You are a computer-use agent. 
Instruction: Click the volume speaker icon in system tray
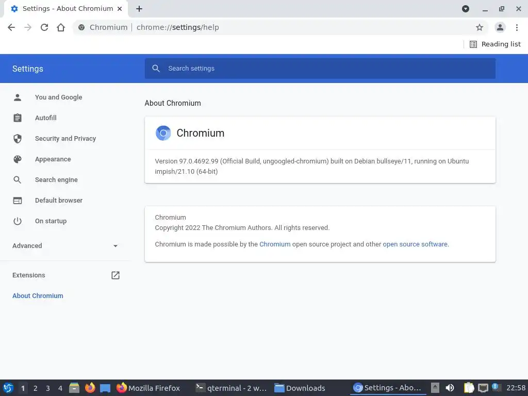(x=450, y=388)
